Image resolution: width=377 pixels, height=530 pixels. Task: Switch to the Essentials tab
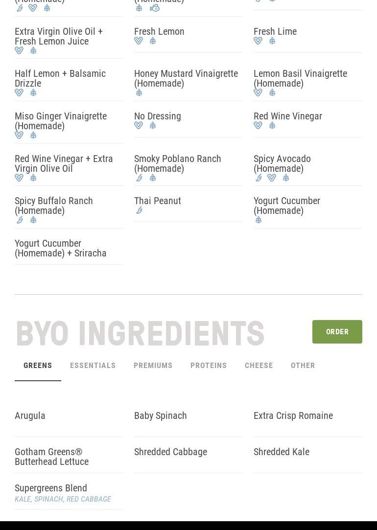click(93, 366)
